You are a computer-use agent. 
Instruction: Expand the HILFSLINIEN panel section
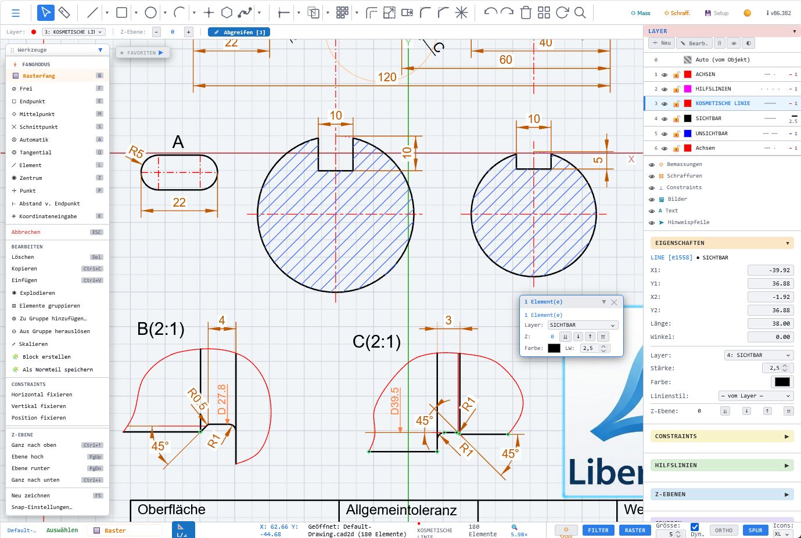[x=722, y=465]
